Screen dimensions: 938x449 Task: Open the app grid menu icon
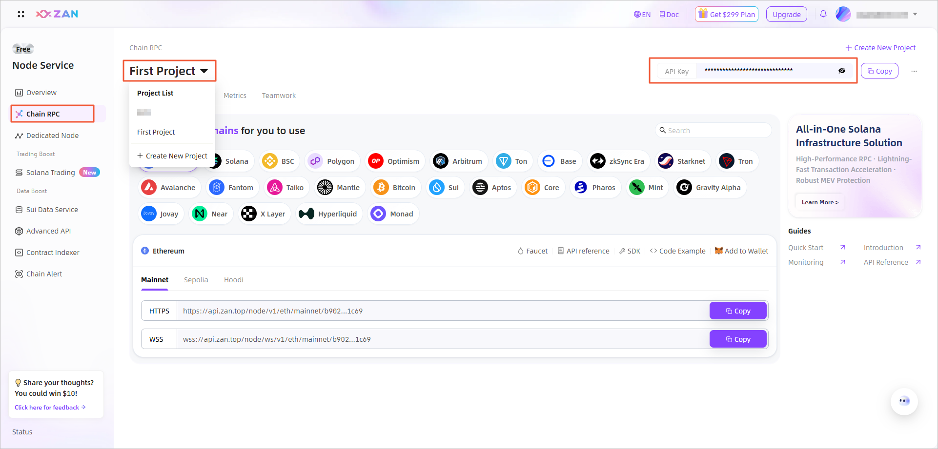21,14
